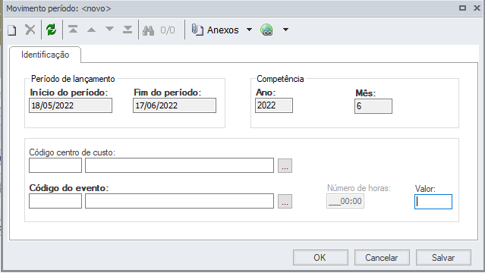Go to first record arrow icon
Viewport: 485px width, 273px height.
coord(73,30)
